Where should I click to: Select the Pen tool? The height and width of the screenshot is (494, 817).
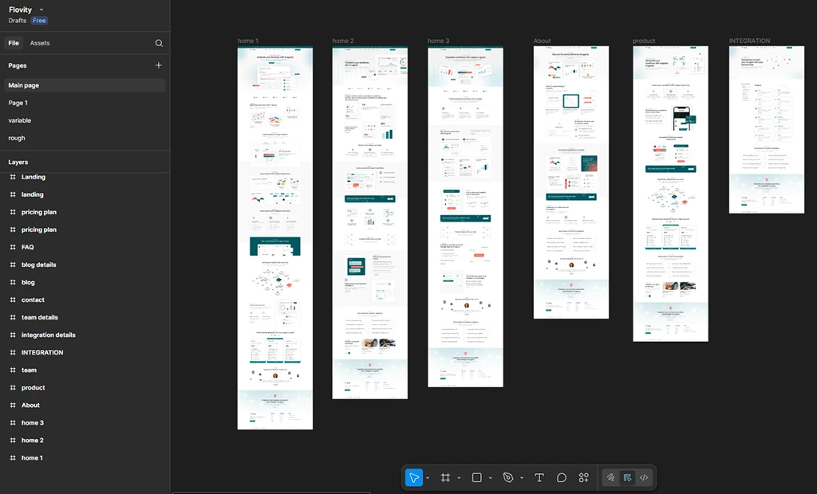tap(508, 477)
